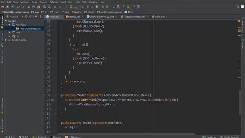Run the app with green play icon

point(83,7)
